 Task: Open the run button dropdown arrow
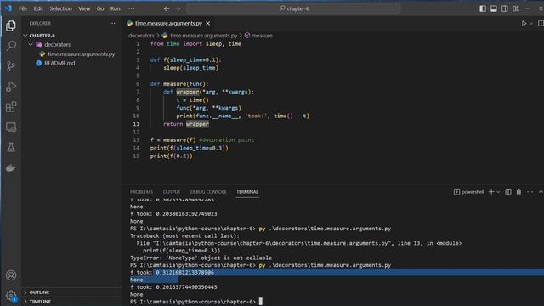click(x=531, y=24)
